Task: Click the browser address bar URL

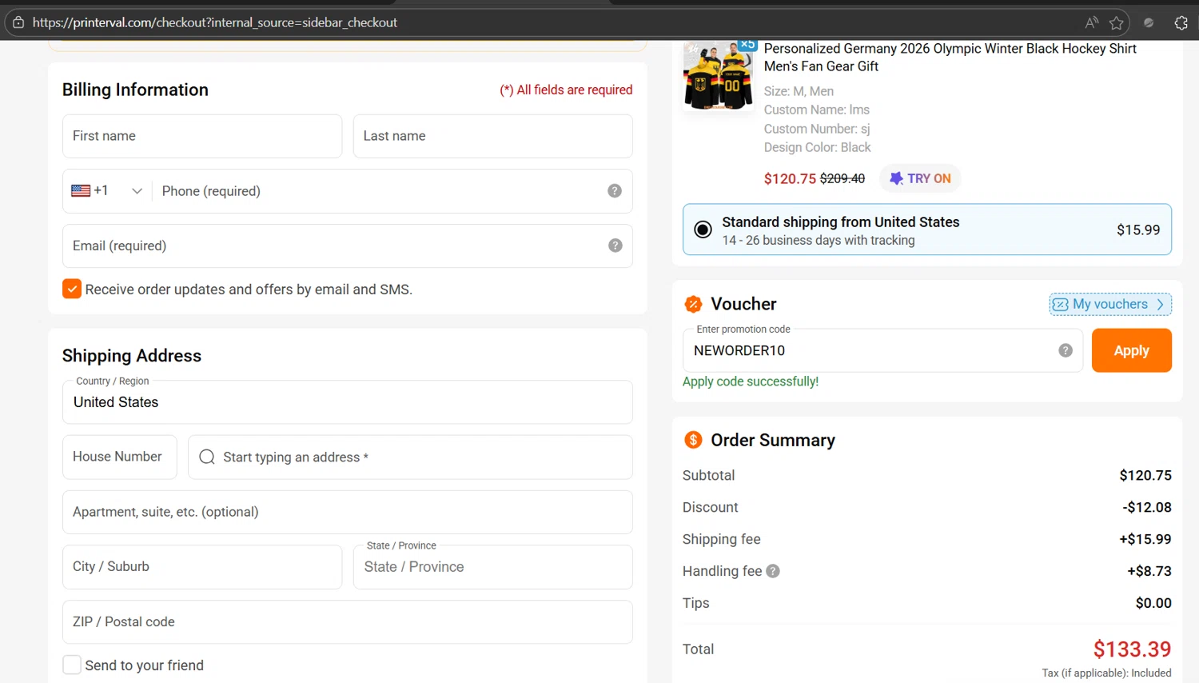Action: [215, 22]
